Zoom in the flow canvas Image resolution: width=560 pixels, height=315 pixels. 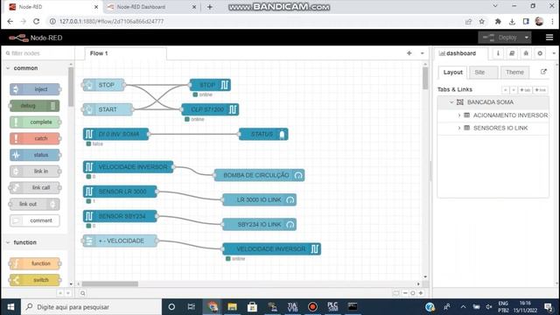point(421,293)
